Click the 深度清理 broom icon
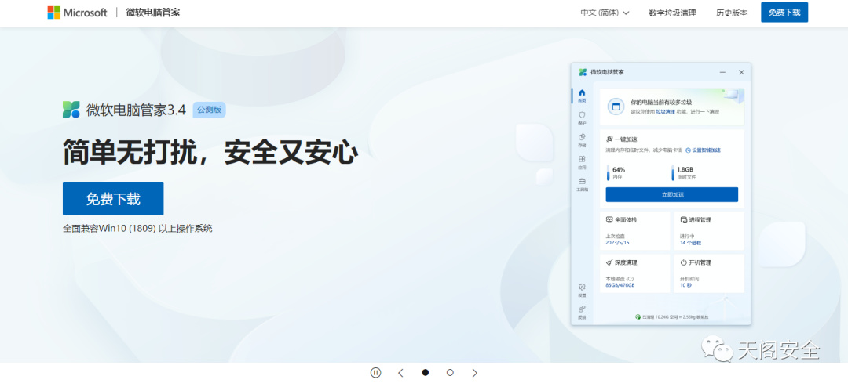The image size is (848, 387). [609, 262]
